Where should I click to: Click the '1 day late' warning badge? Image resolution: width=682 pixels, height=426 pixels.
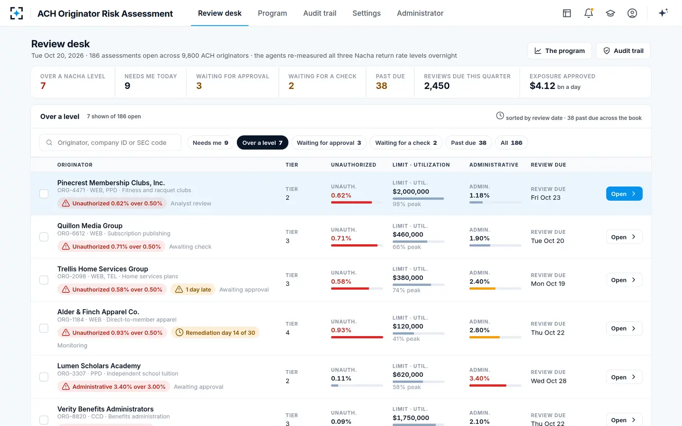(x=193, y=290)
